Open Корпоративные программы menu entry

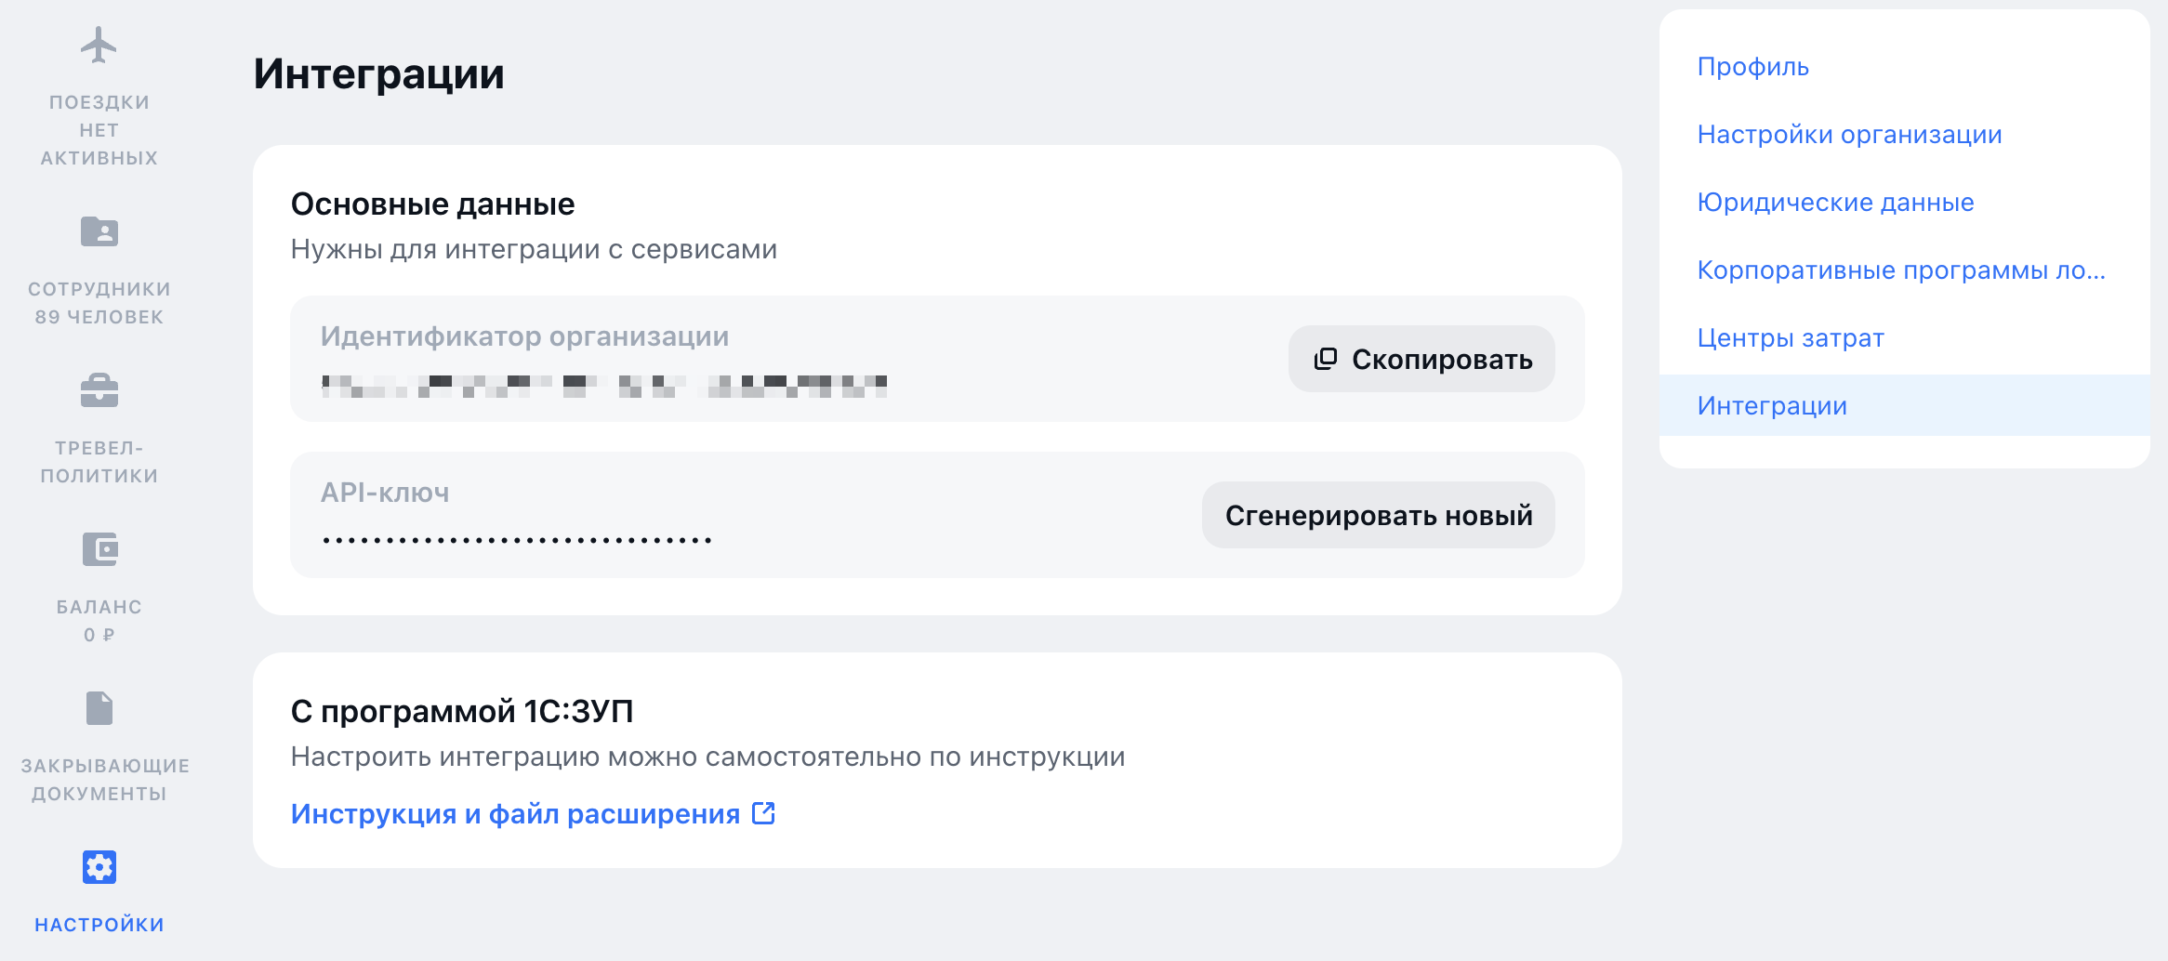pos(1900,270)
